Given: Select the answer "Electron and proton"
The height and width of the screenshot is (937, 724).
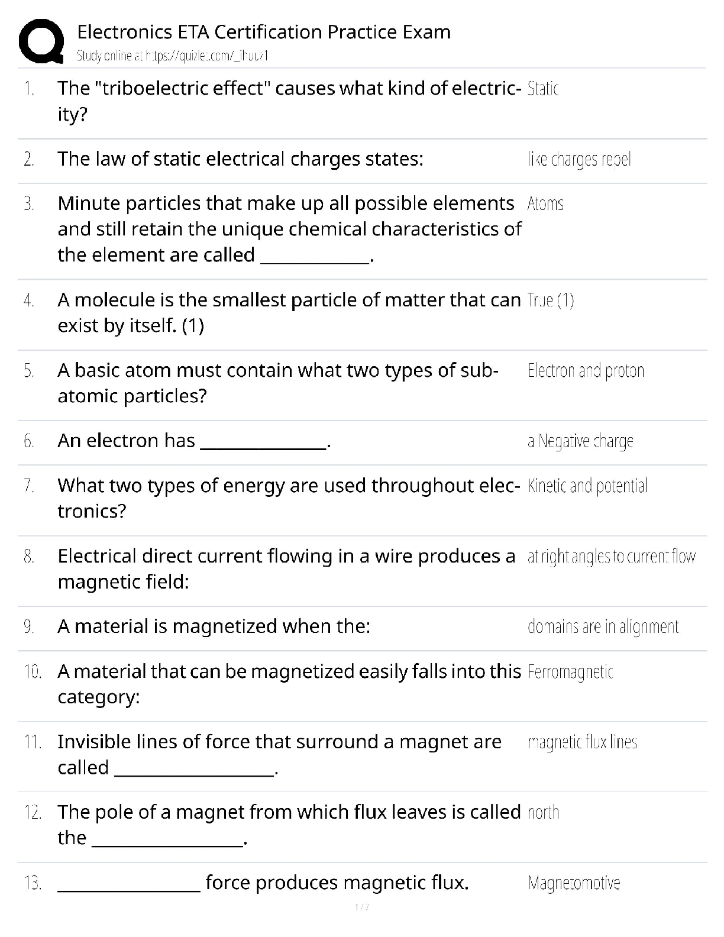Looking at the screenshot, I should pyautogui.click(x=586, y=371).
